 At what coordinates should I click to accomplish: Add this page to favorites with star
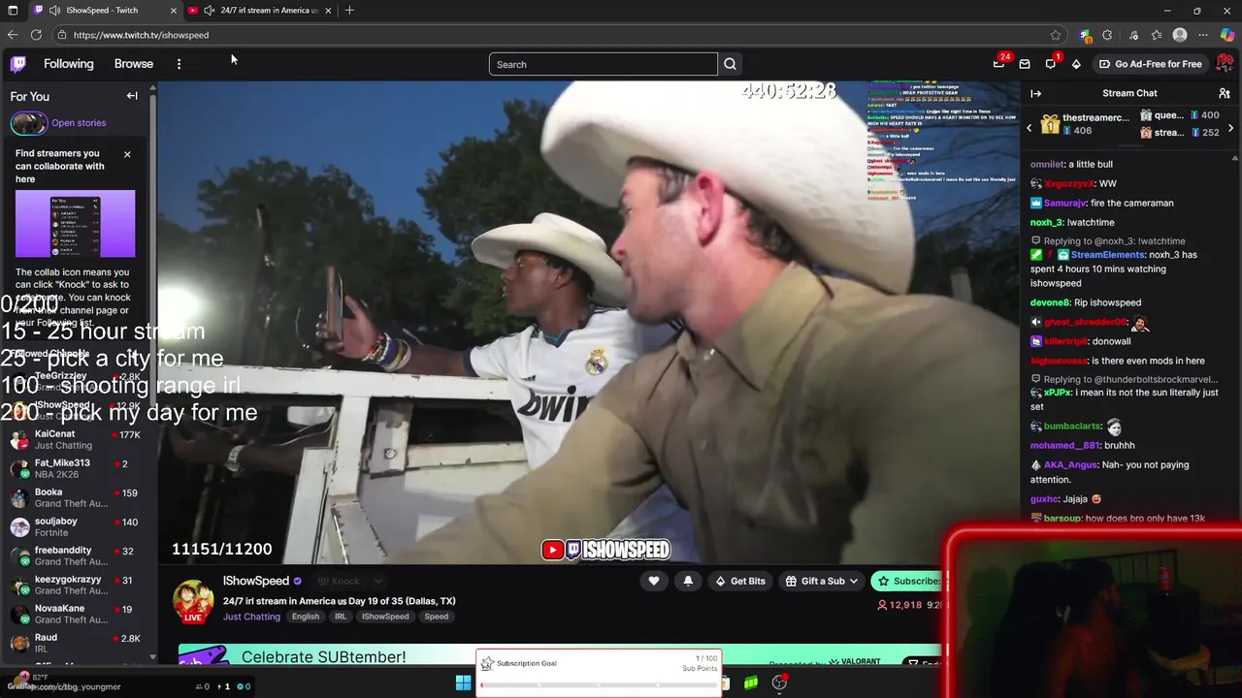1056,35
